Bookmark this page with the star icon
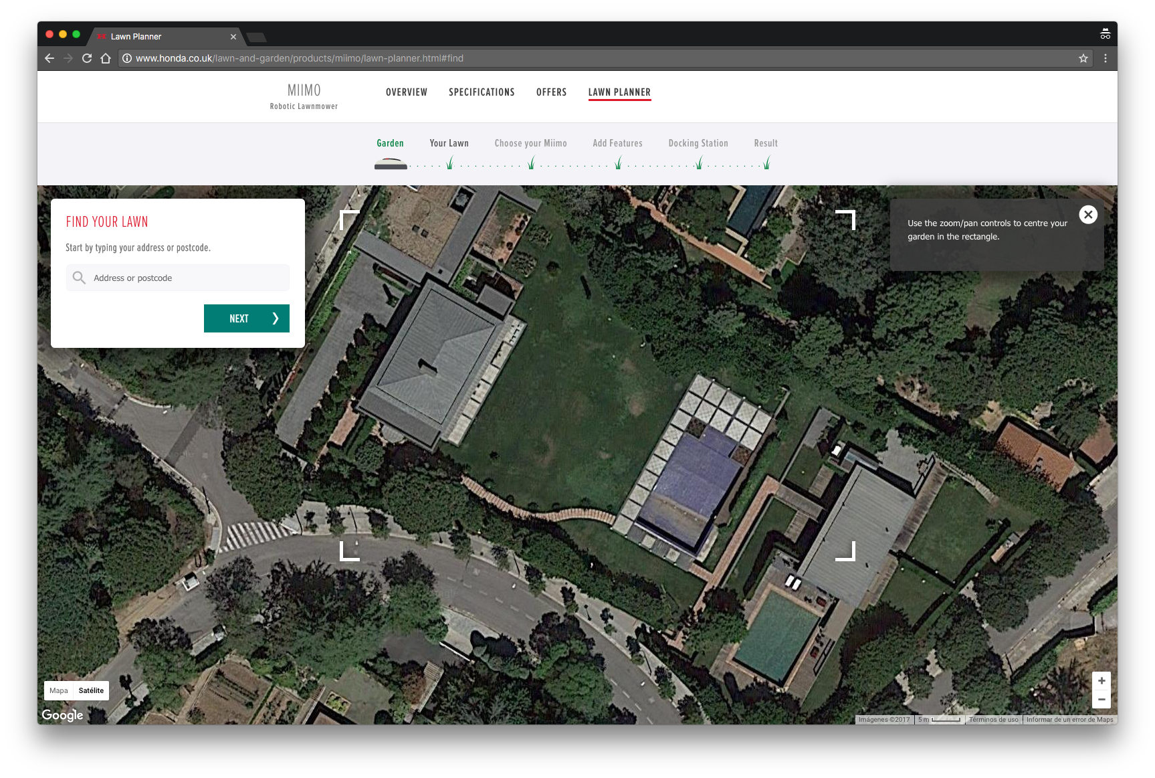The image size is (1155, 778). pyautogui.click(x=1083, y=58)
